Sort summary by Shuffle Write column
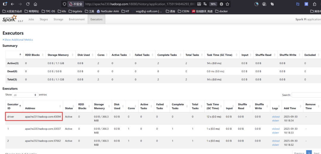 290,55
